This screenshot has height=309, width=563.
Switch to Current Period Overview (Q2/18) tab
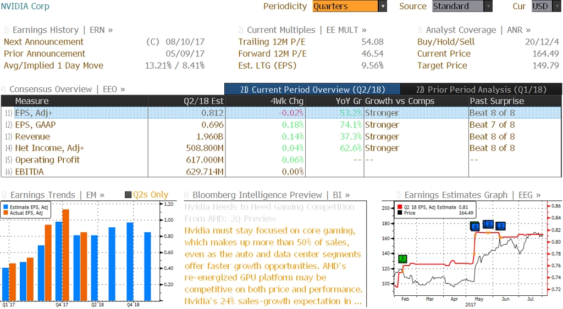[x=312, y=89]
